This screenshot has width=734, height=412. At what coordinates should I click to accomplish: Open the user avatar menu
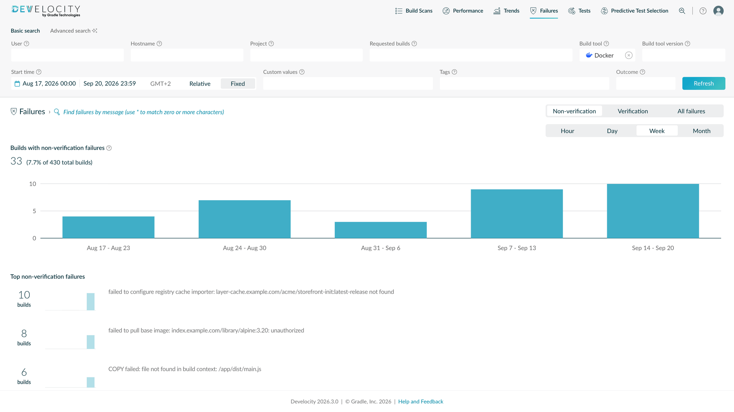pos(718,11)
